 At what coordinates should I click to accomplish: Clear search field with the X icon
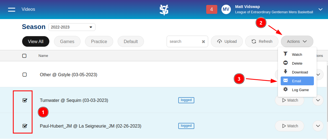[203, 41]
